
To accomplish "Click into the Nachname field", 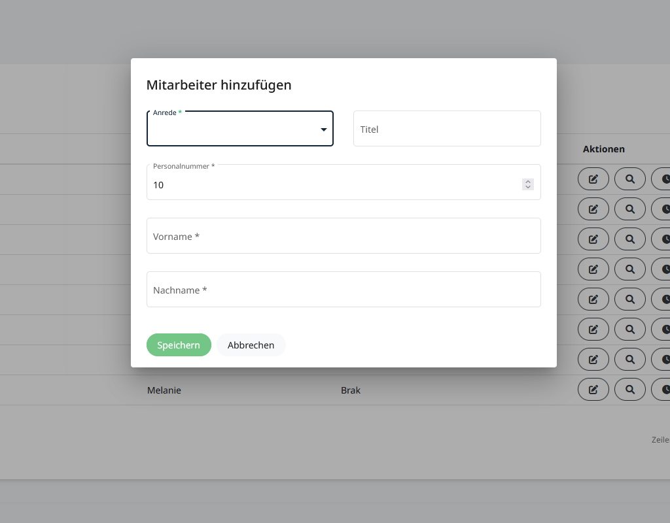I will [344, 290].
